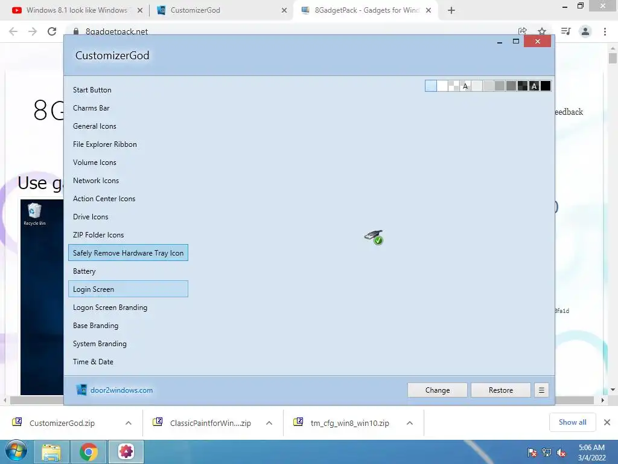Go forward in Chrome

click(x=33, y=31)
